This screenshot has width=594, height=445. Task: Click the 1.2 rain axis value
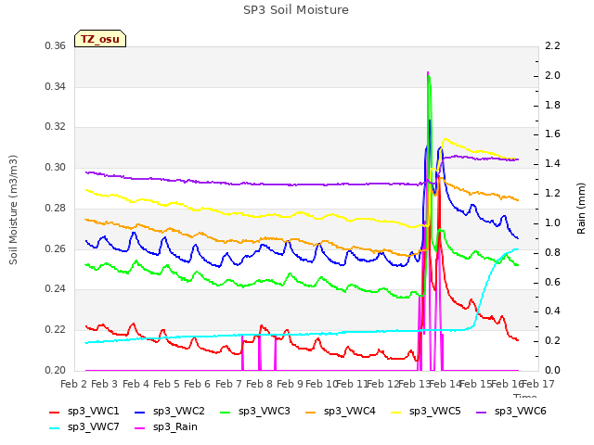click(x=552, y=193)
